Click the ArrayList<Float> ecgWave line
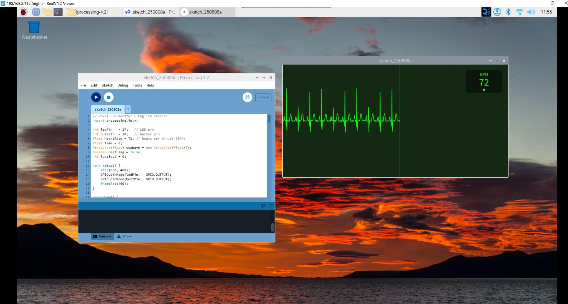This screenshot has height=304, width=568. (x=142, y=147)
